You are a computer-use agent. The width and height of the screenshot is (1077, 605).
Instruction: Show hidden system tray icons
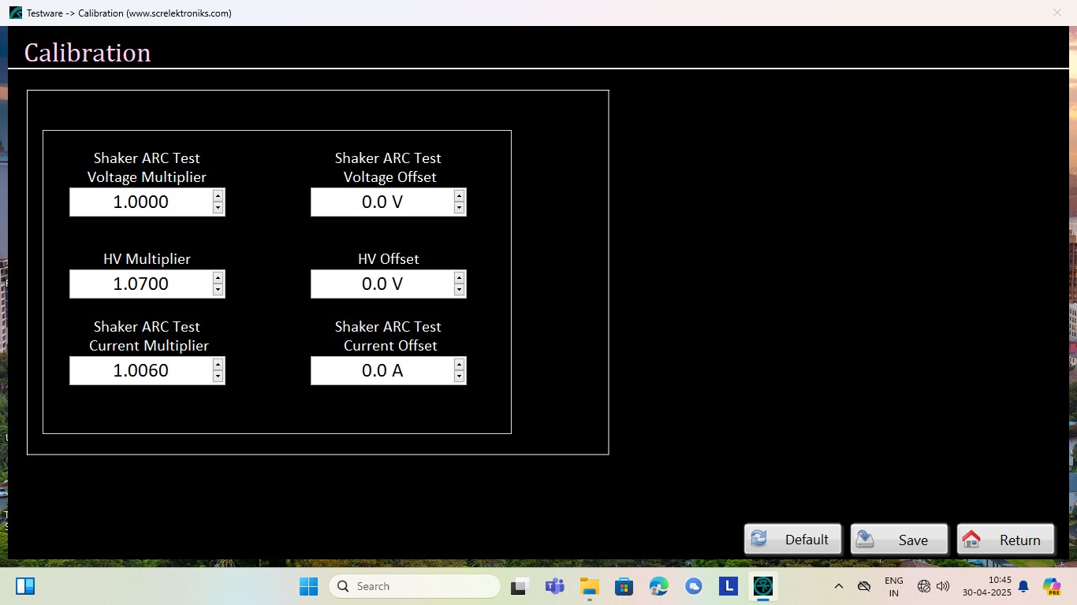pyautogui.click(x=838, y=586)
